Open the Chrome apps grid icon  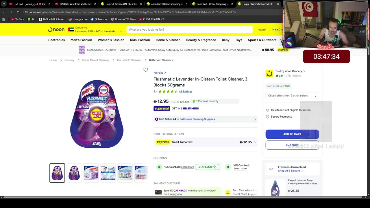pos(4,19)
